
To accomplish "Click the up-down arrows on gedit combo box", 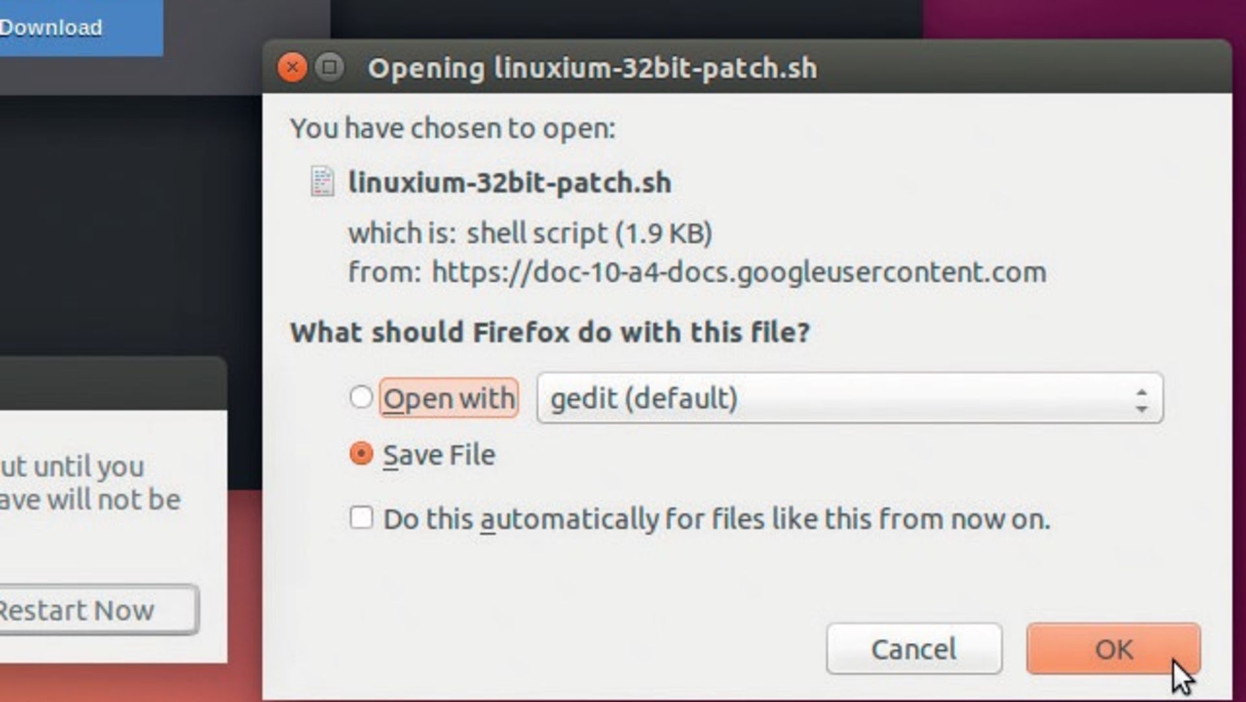I will tap(1142, 399).
